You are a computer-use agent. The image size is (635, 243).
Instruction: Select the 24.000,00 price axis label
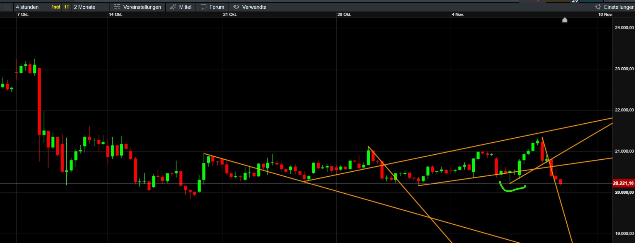click(624, 28)
